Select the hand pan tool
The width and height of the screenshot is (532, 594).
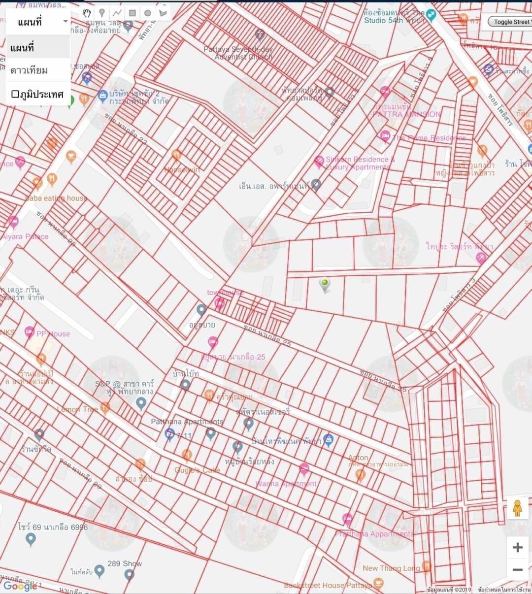(x=87, y=13)
